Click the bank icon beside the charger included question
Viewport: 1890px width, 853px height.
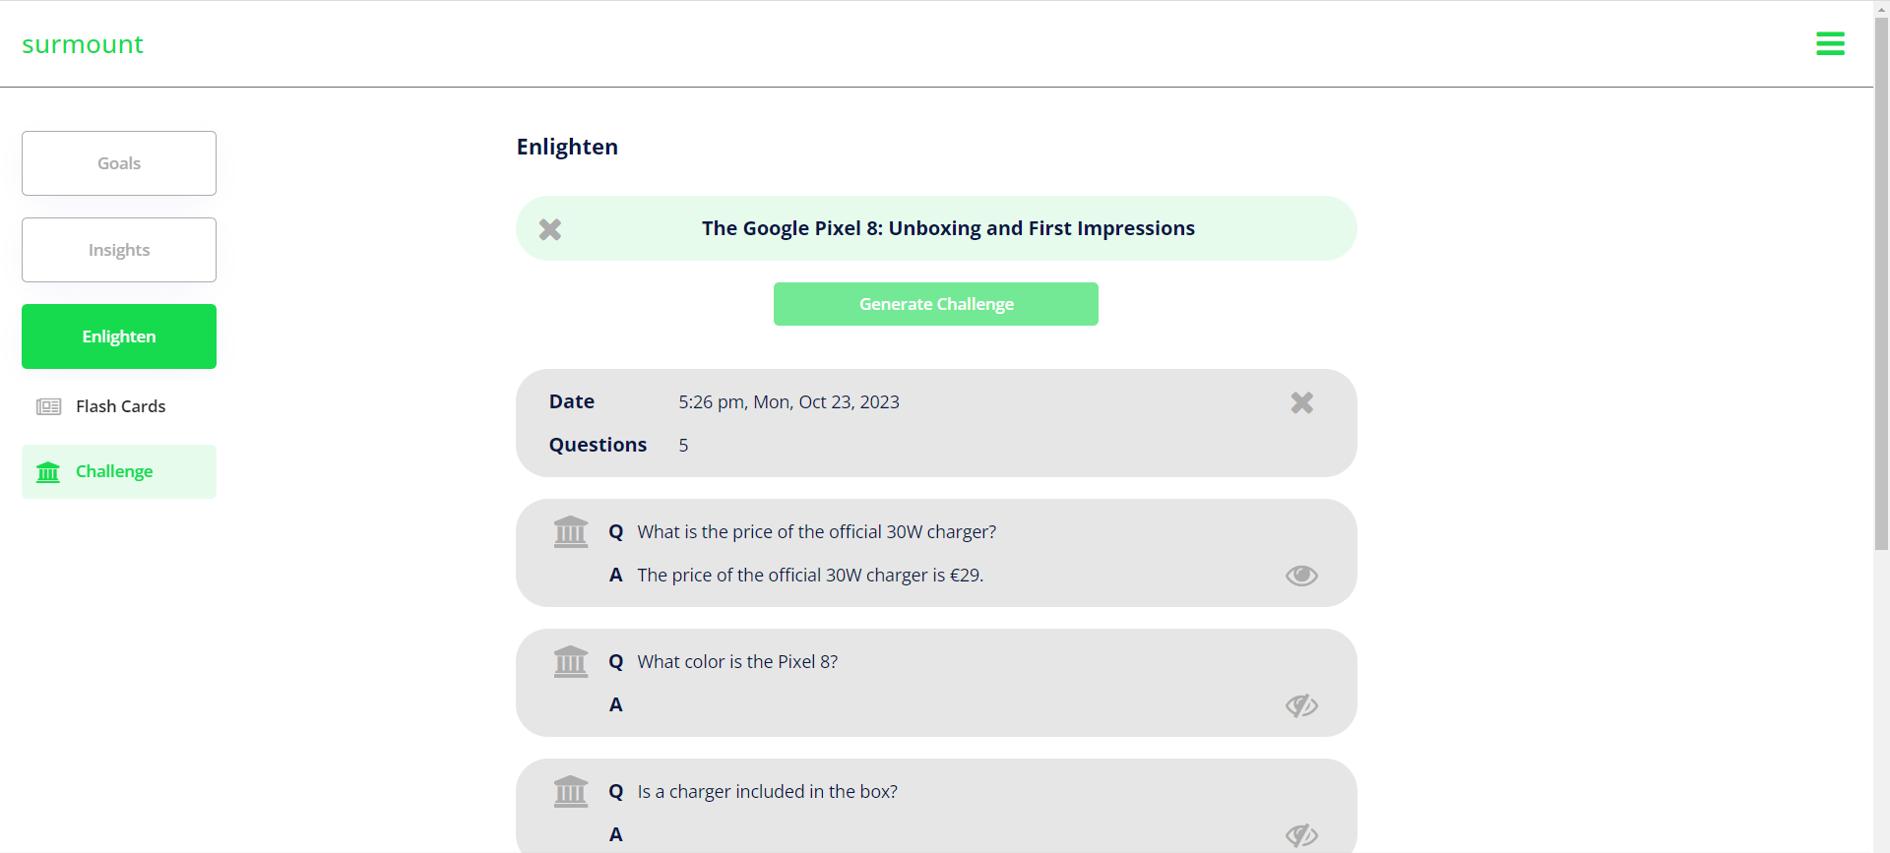pyautogui.click(x=571, y=792)
